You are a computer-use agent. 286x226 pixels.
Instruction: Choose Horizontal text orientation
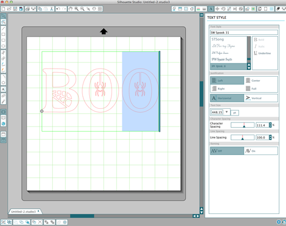[227, 98]
